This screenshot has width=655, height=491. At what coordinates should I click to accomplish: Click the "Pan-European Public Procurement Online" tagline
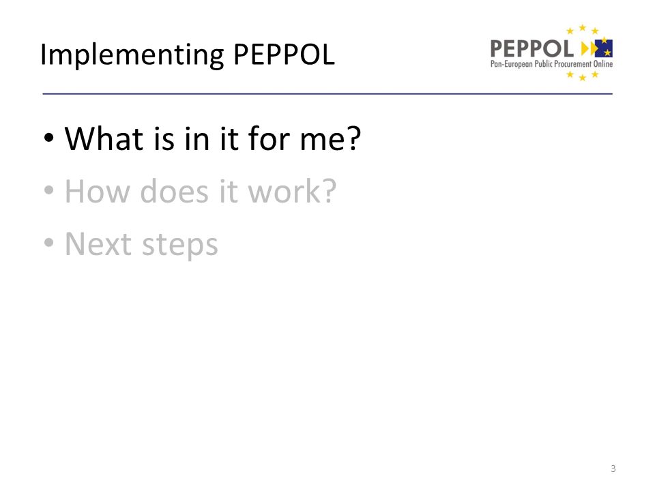pyautogui.click(x=551, y=64)
